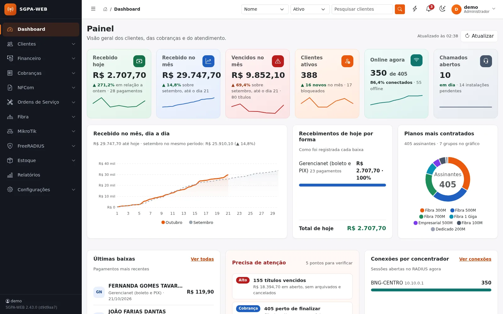Open the Relatórios sidebar item
The height and width of the screenshot is (314, 503).
coord(41,175)
